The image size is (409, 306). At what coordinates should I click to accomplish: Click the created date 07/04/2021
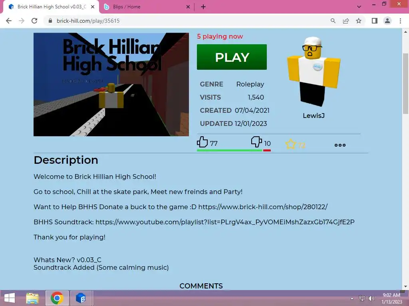coord(252,110)
